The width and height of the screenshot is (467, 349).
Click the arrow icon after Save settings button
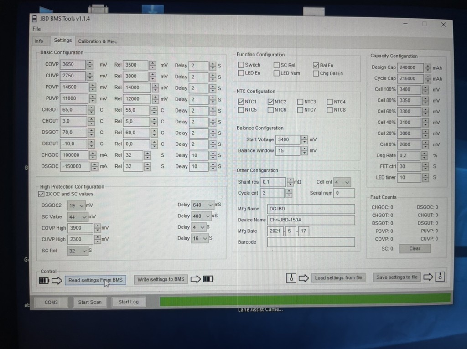428,277
